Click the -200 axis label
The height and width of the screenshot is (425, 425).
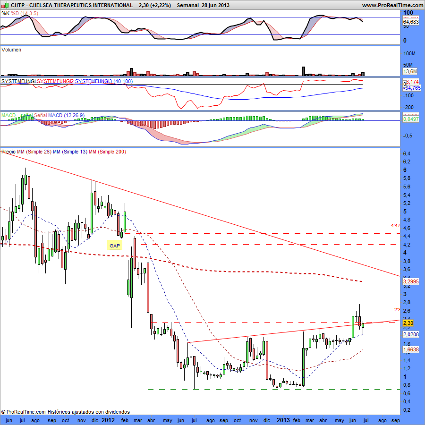click(409, 107)
